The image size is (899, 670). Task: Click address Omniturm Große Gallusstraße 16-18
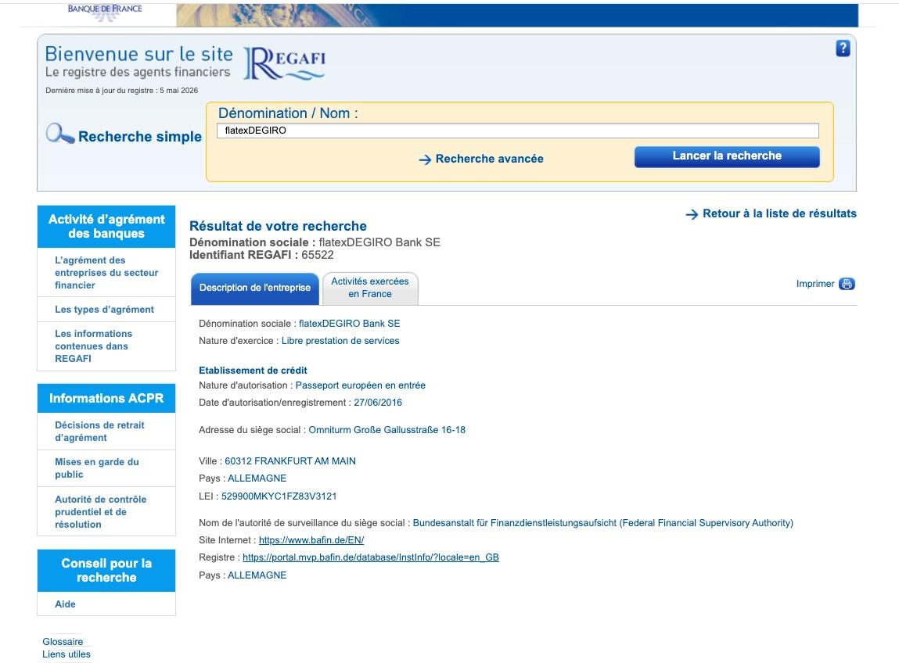coord(387,430)
